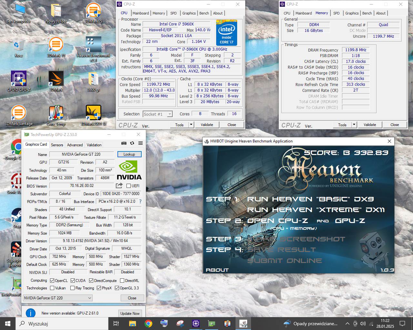The image size is (413, 330).
Task: Open CPUID CPU-Z desktop shortcut
Action: [19, 81]
